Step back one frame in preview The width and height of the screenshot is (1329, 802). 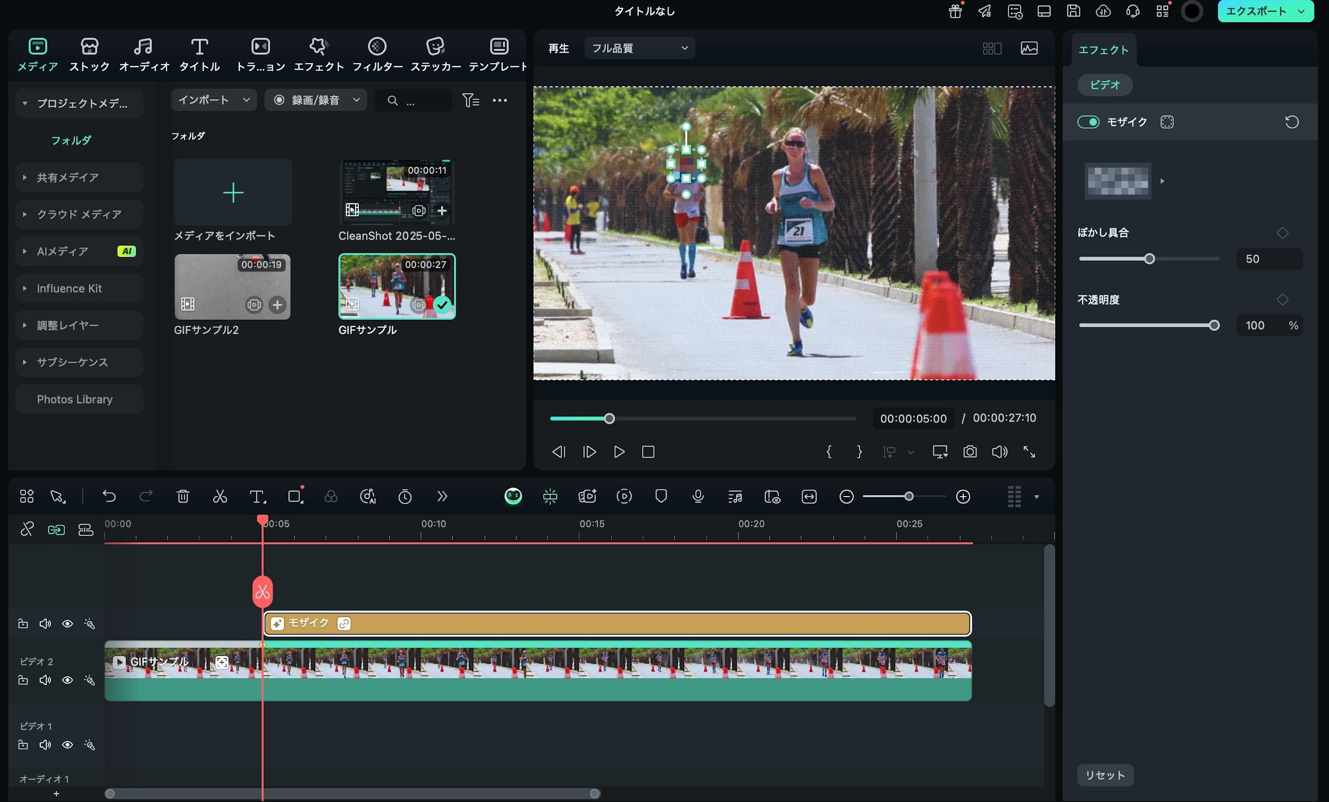(559, 451)
